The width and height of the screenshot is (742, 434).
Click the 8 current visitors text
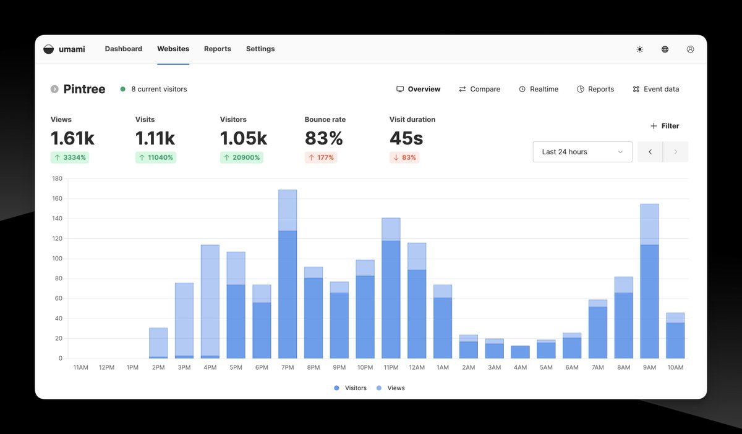pyautogui.click(x=159, y=90)
